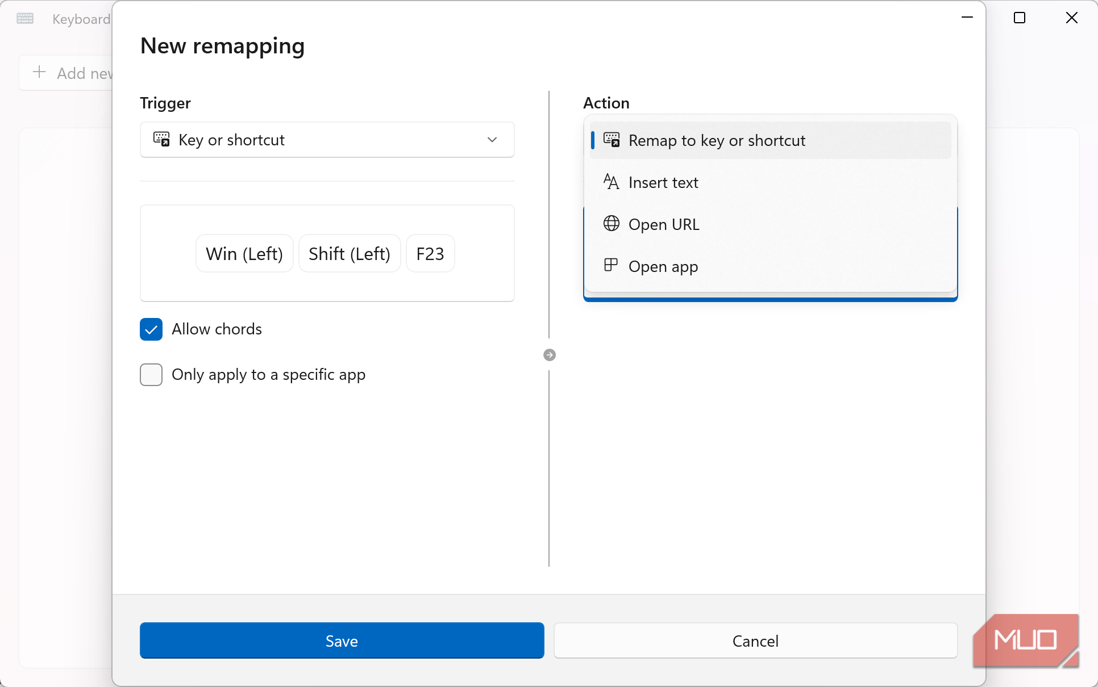Select Remap to key or shortcut option
Screen dimensions: 1098x687
click(x=770, y=140)
